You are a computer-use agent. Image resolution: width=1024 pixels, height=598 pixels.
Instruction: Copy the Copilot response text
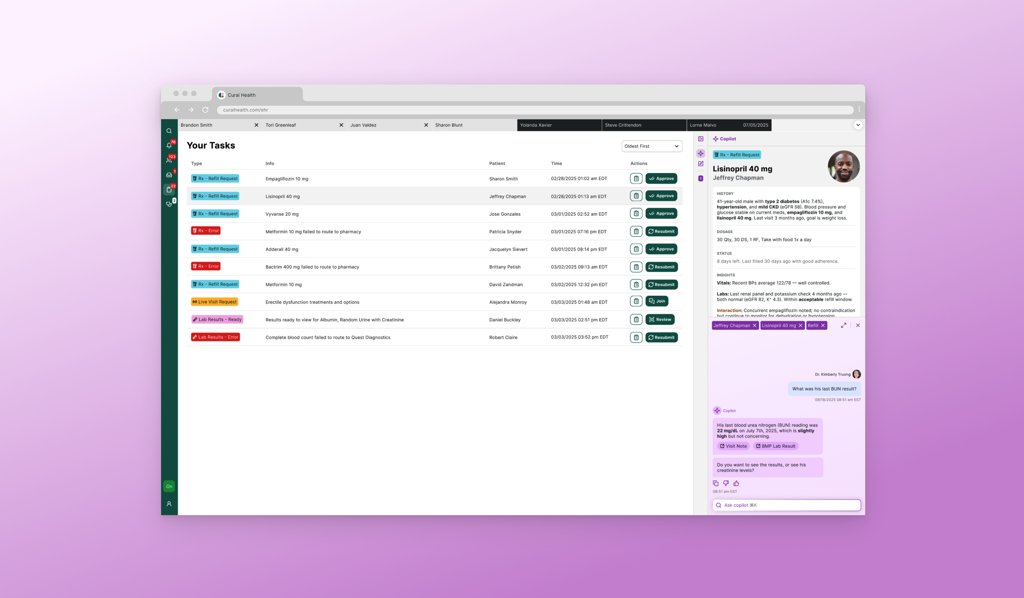point(716,483)
